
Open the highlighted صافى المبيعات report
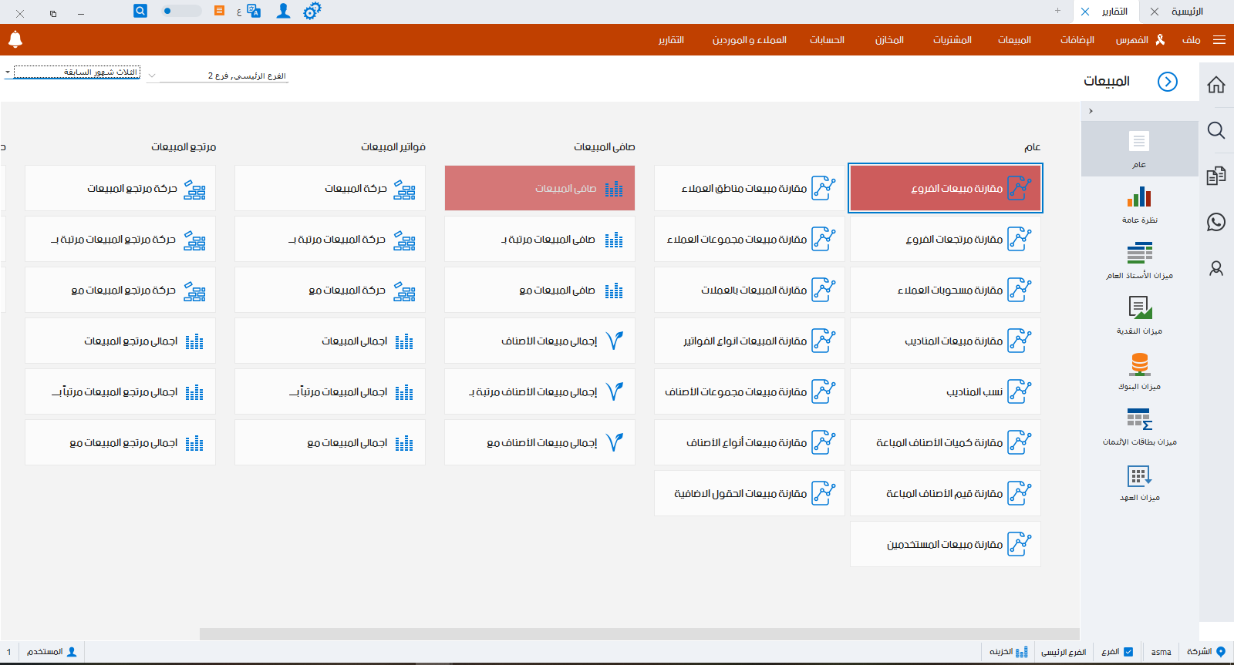click(x=540, y=188)
